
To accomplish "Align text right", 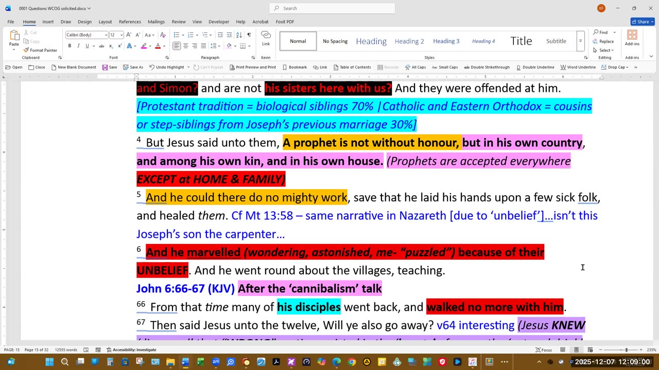I will [x=195, y=46].
